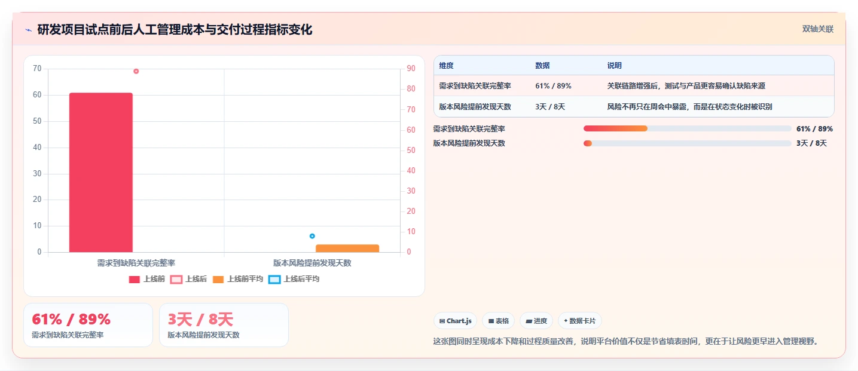
Task: Click the 3天 / 8天 progress value label
Action: click(811, 143)
